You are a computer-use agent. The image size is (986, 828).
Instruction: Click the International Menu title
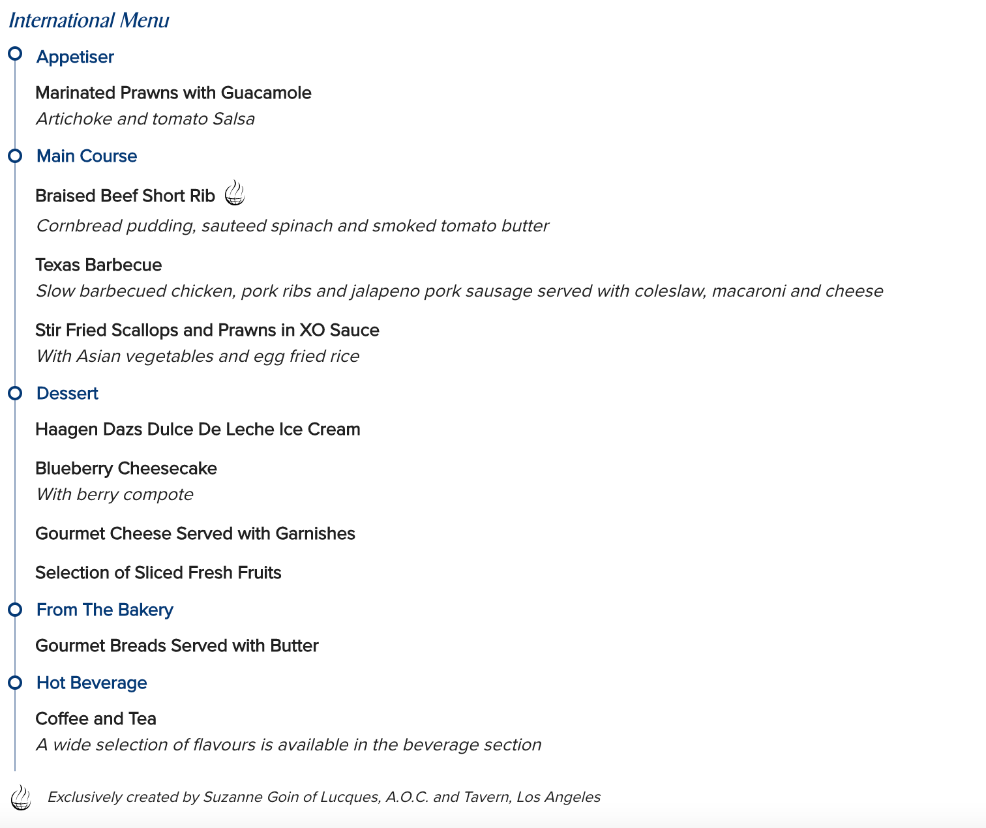point(89,21)
